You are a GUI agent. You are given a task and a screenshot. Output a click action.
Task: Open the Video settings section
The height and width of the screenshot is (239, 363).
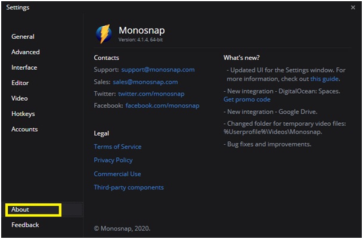click(x=19, y=98)
